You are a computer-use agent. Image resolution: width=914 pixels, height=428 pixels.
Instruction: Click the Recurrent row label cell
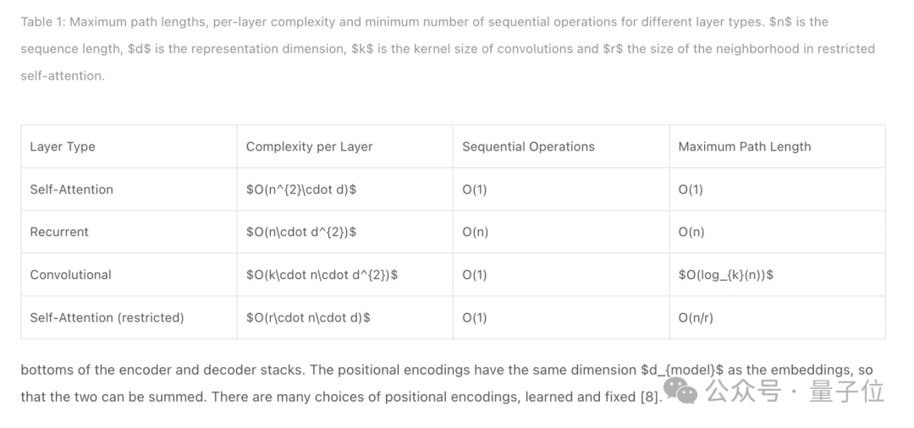click(129, 232)
